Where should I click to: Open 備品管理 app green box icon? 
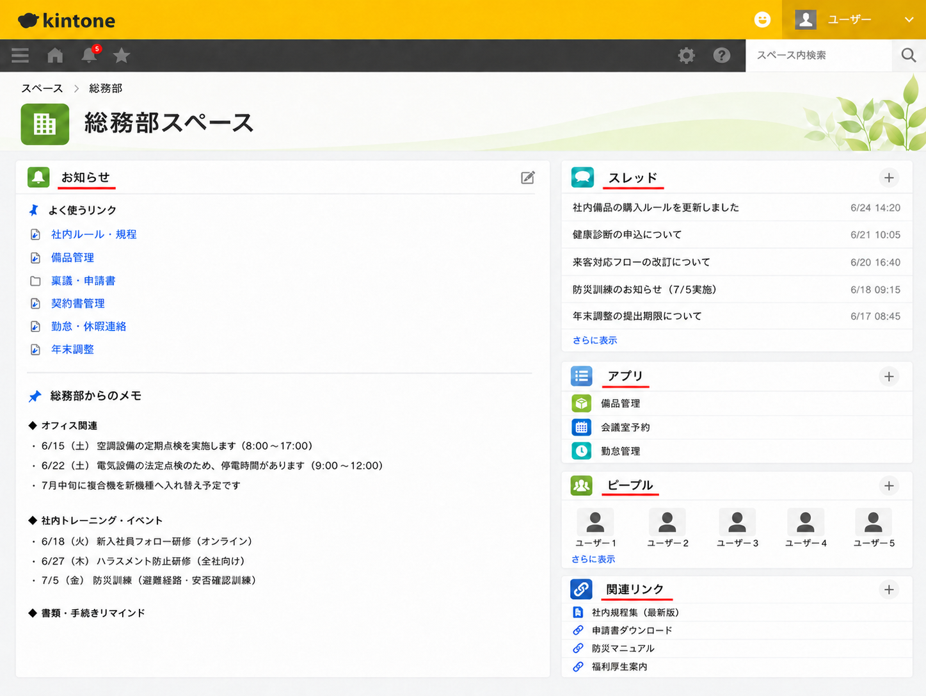click(581, 403)
